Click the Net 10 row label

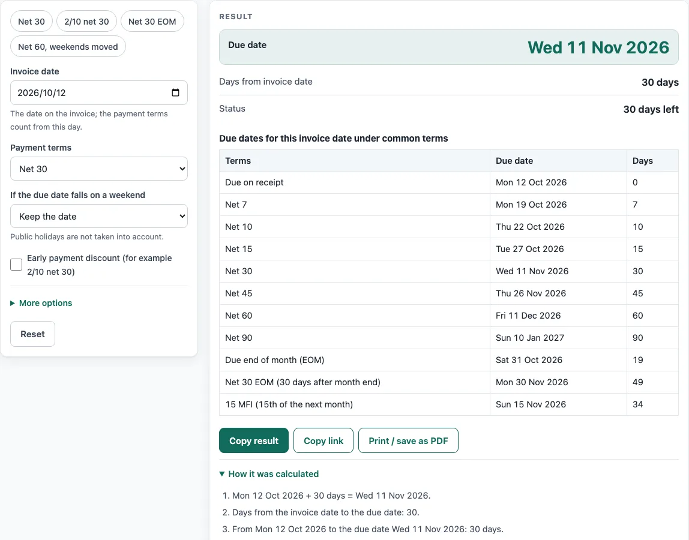(239, 227)
